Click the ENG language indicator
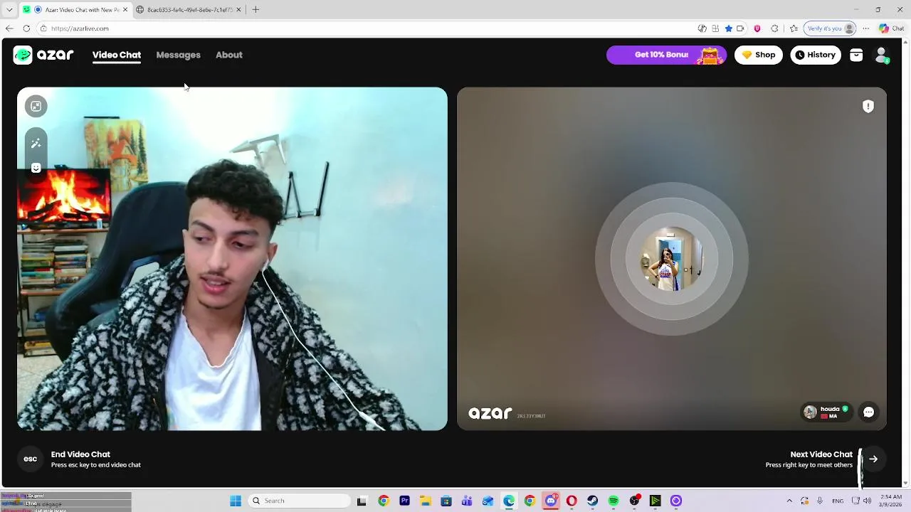The width and height of the screenshot is (911, 512). 838,501
